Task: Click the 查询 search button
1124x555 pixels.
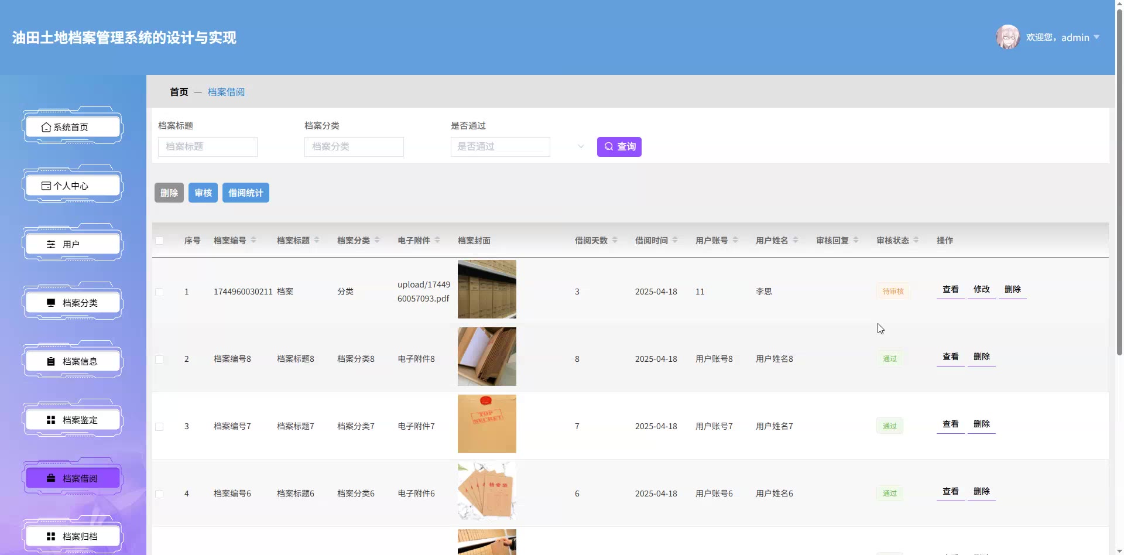Action: pos(619,147)
